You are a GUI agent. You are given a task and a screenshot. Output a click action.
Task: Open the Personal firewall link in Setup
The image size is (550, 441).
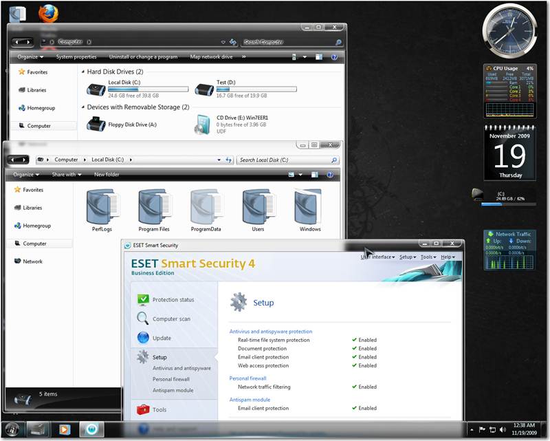(x=247, y=378)
